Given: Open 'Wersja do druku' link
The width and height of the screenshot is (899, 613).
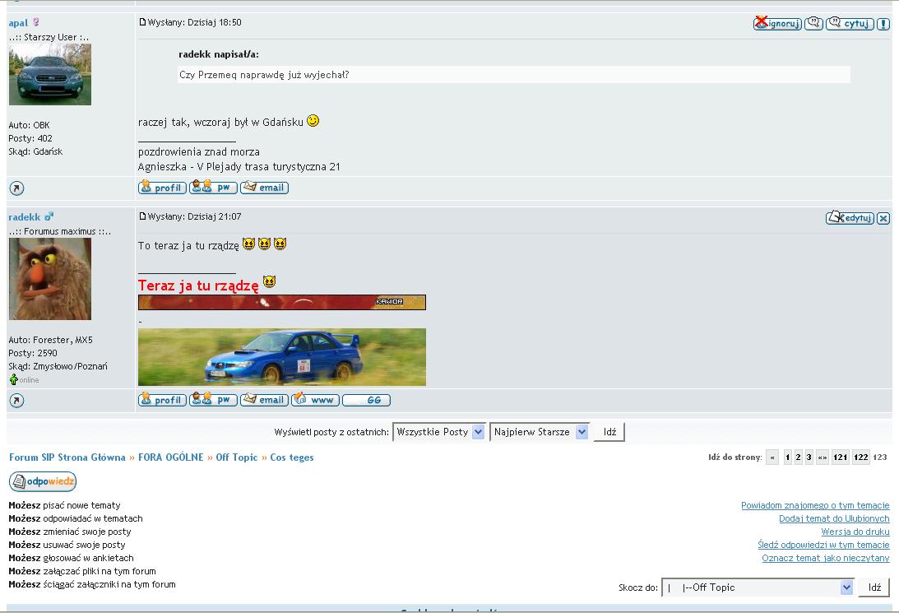Looking at the screenshot, I should (855, 532).
